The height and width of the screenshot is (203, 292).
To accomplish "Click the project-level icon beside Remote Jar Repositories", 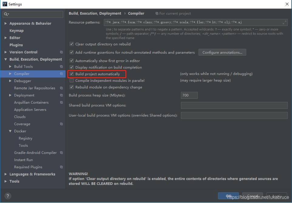I will click(61, 88).
